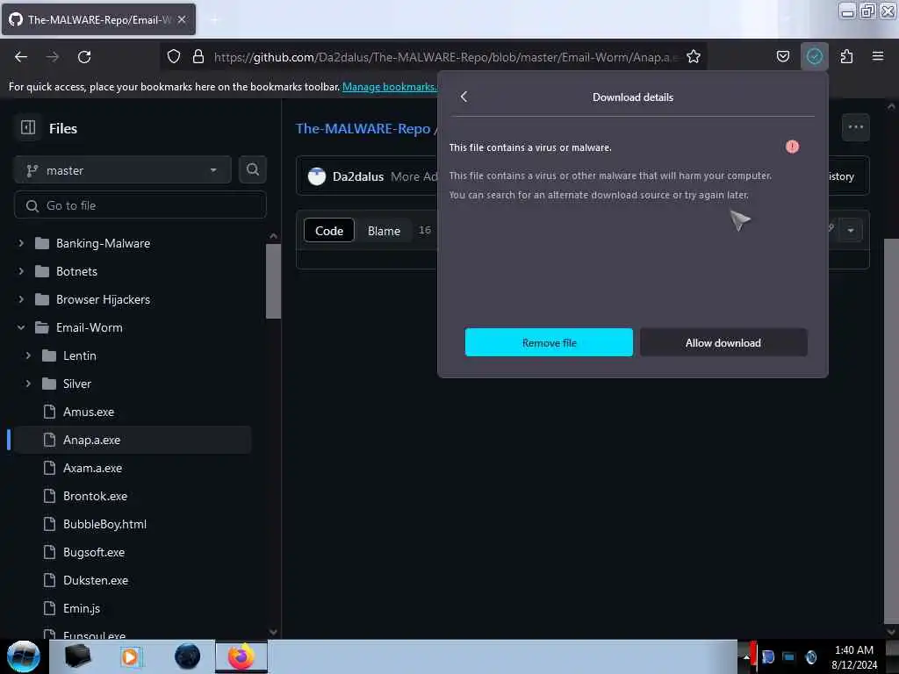The image size is (899, 674).
Task: Click the Allow download button
Action: tap(723, 343)
